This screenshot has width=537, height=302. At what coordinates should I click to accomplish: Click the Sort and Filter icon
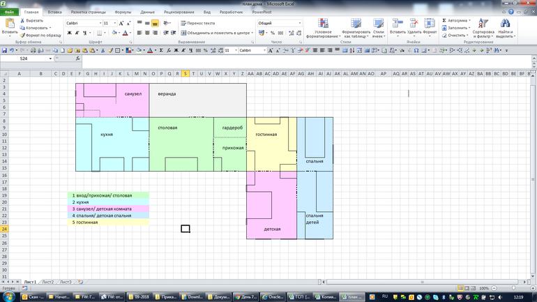pyautogui.click(x=483, y=24)
